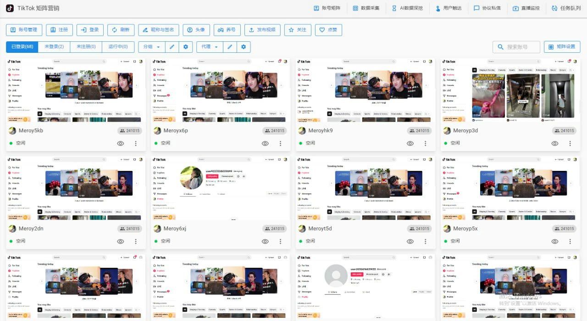Toggle the eye icon on Meroyx6p card

coord(265,143)
